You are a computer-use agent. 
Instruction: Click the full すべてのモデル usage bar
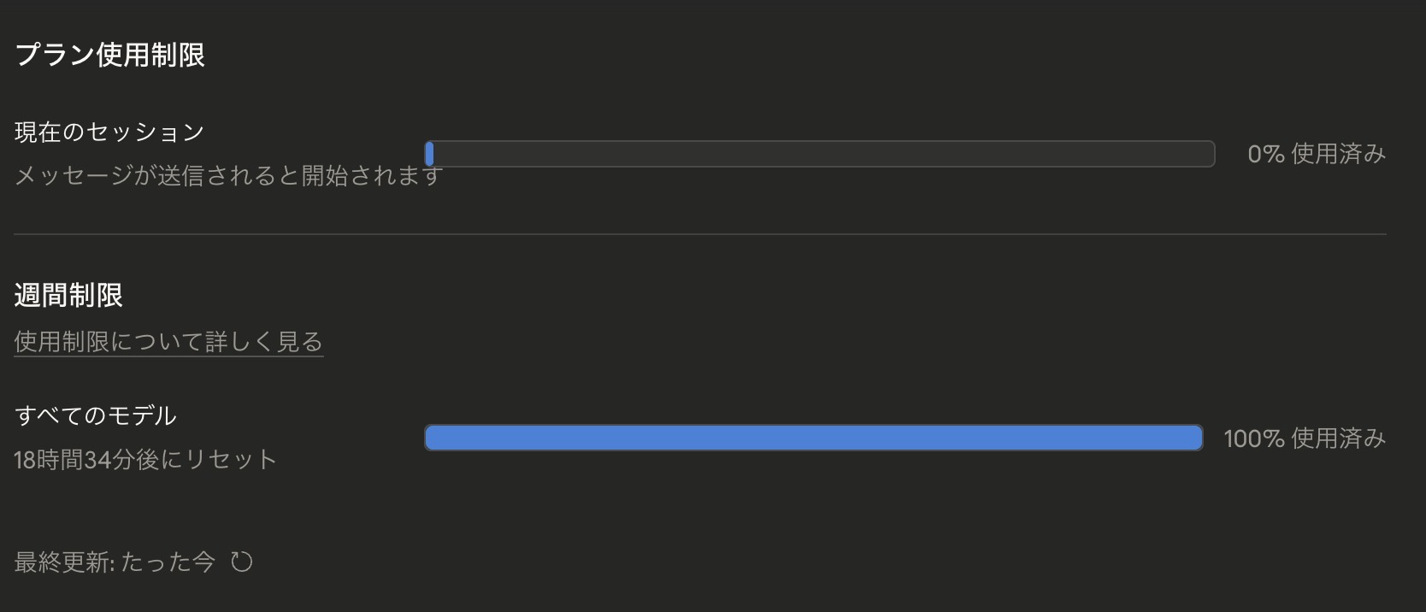pyautogui.click(x=813, y=438)
